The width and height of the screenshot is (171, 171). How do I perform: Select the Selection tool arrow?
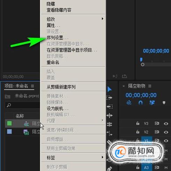click(110, 89)
